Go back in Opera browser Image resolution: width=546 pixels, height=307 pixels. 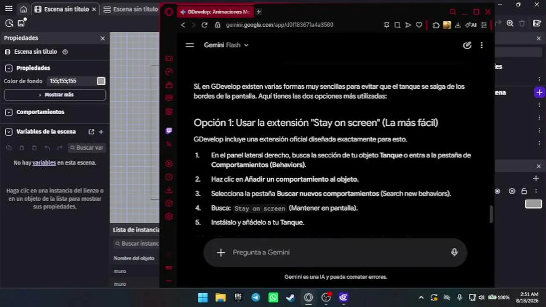click(x=183, y=25)
